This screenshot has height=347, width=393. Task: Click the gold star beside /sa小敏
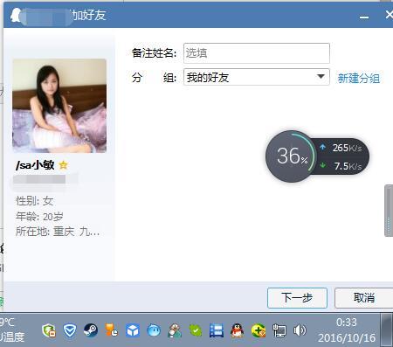tap(63, 165)
